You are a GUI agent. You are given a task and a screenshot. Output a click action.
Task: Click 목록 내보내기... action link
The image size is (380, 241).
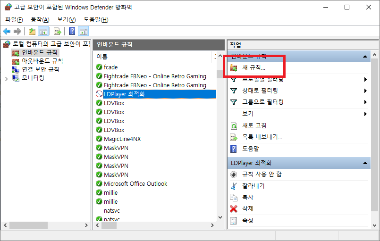[x=262, y=137]
